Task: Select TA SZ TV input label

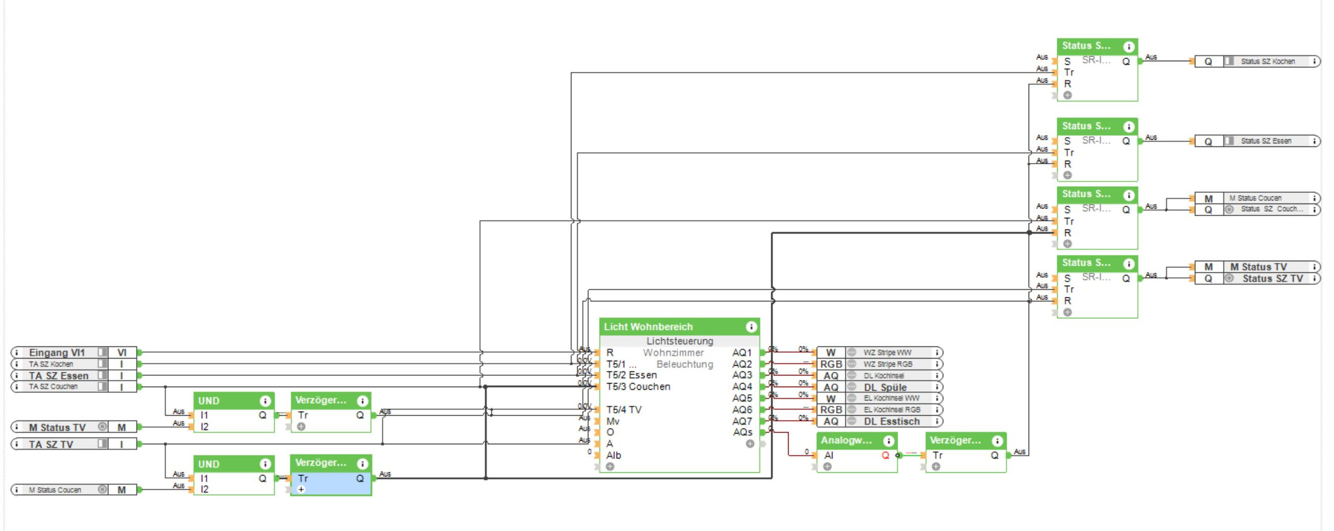Action: tap(51, 444)
